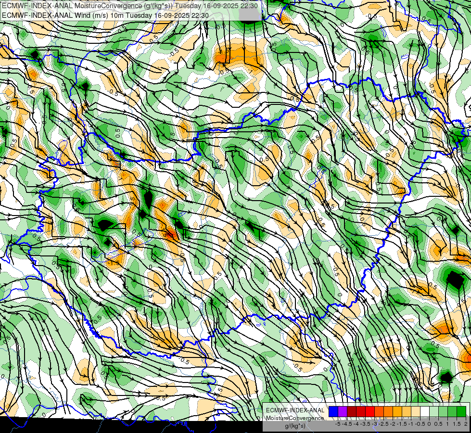Pick the legend swatch between -2.5 and -2
The image size is (471, 433).
tap(388, 412)
